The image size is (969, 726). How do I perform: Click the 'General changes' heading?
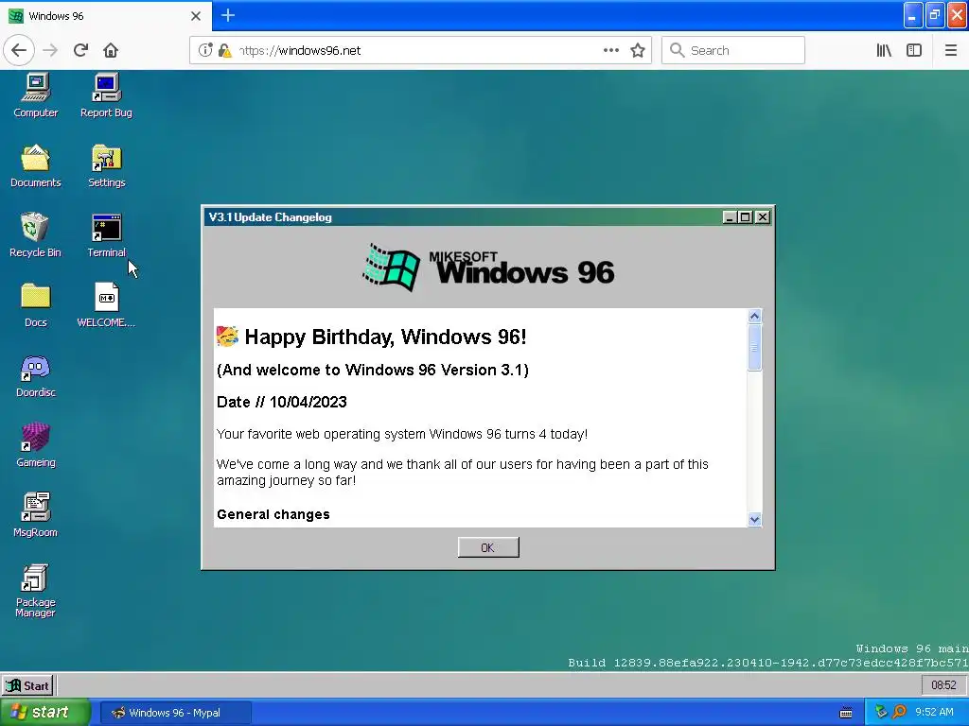click(x=273, y=514)
